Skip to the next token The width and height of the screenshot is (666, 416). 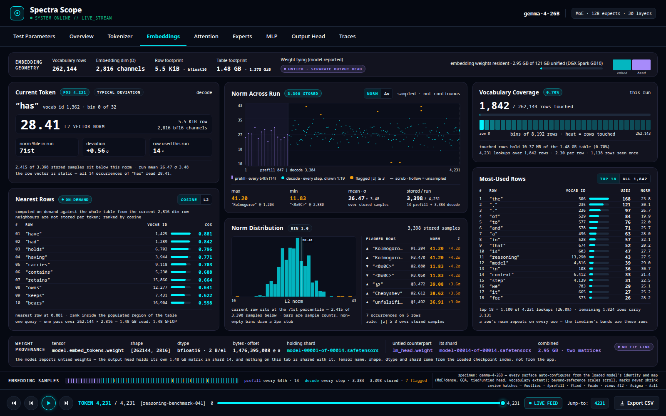tap(66, 403)
